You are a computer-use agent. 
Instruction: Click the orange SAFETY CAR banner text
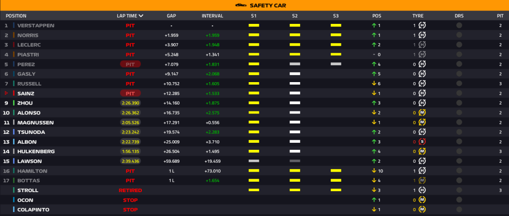pos(268,5)
